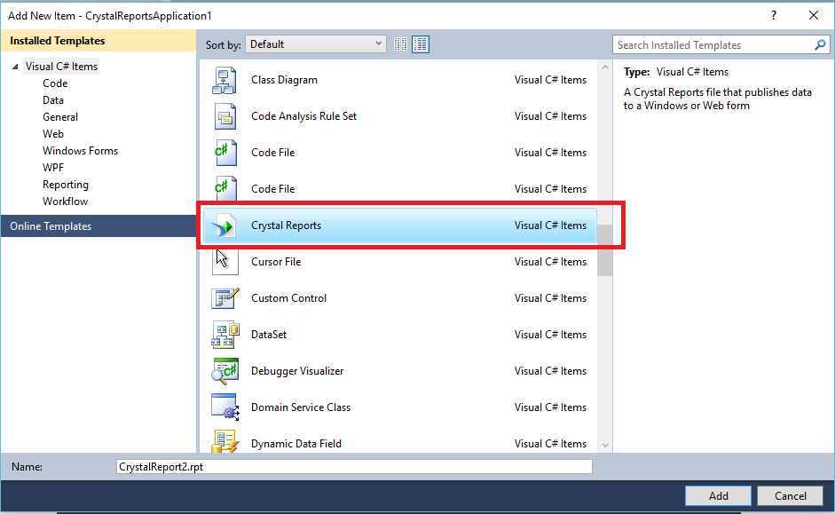Select the Custom Control template icon
Screen dimensions: 835x514
225,298
